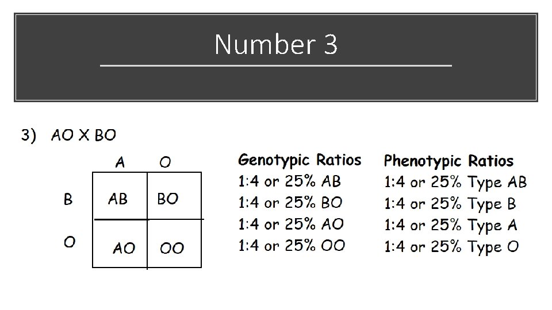Select the AO cell in the Punnett square

124,248
